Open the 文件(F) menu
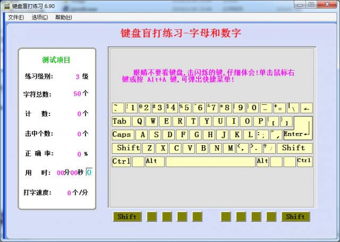Viewport: 340px width, 242px height. (x=15, y=17)
